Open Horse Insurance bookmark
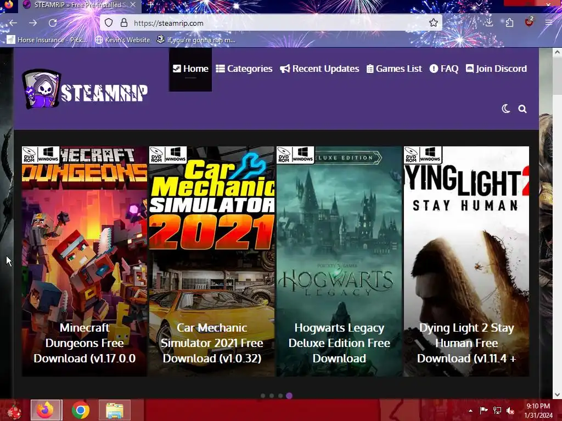Screen dimensions: 562x421 [47, 39]
